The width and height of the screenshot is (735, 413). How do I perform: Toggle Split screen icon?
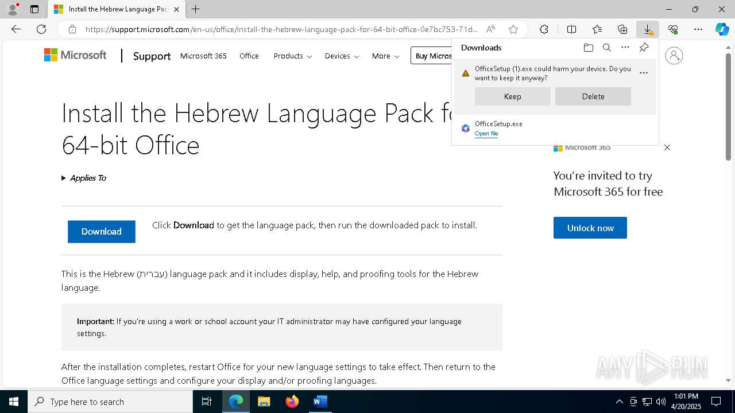click(571, 29)
